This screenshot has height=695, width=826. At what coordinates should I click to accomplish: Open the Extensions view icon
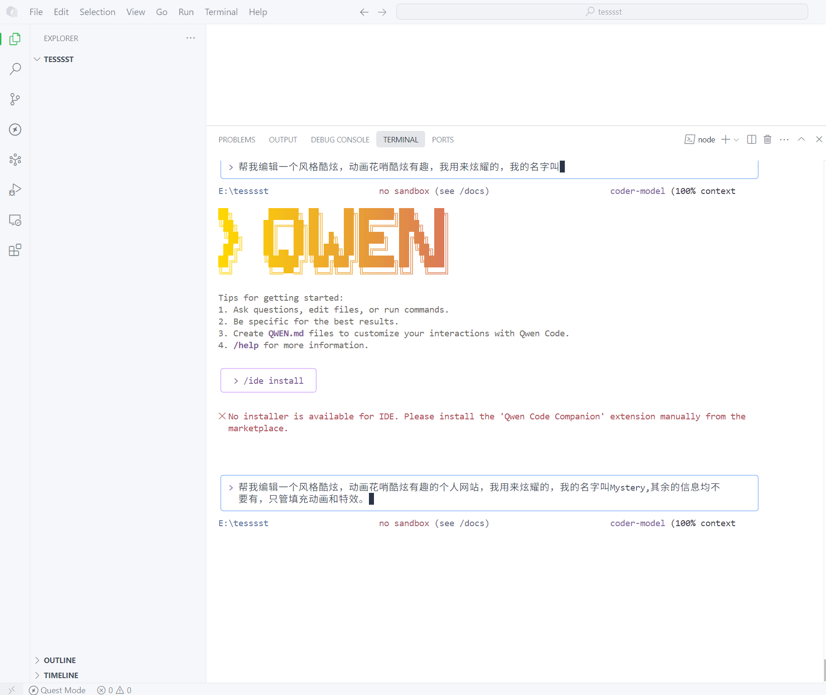(x=15, y=250)
